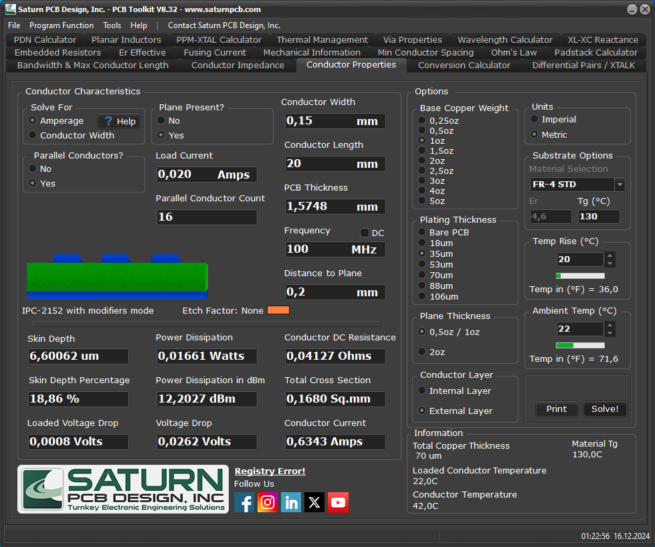
Task: Open the Differential Pairs / XTALK tab
Action: [583, 65]
